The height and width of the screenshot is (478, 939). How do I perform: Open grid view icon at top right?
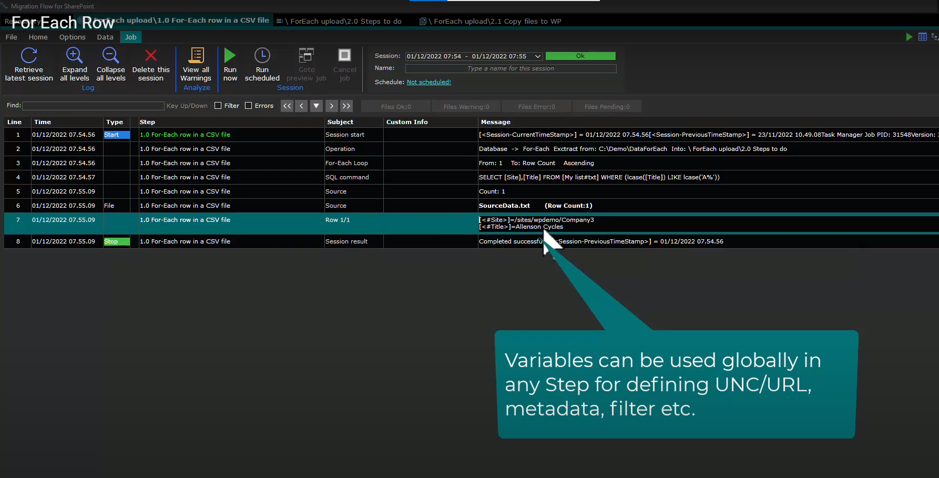(x=923, y=37)
